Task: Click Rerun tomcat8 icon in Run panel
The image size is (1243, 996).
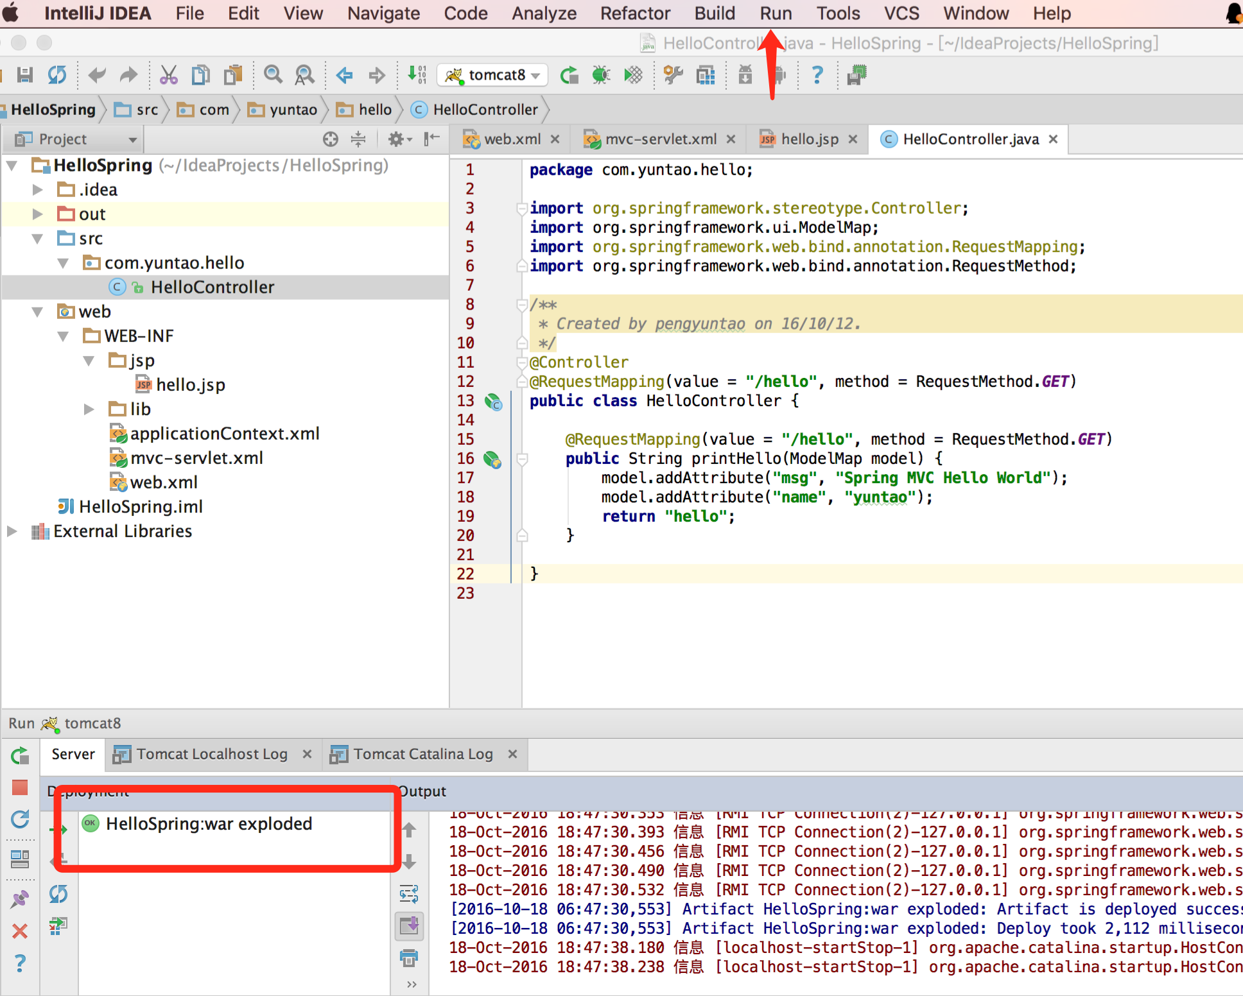Action: (20, 756)
